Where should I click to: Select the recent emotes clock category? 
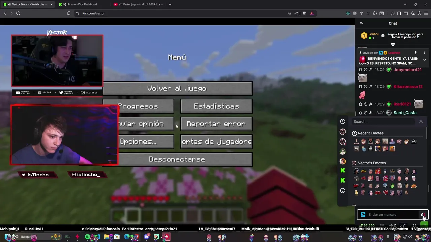click(343, 121)
